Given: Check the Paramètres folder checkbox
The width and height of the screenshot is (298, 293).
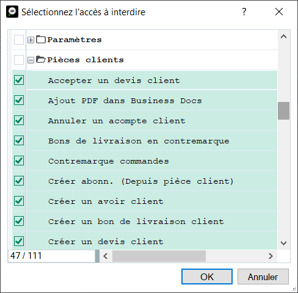Looking at the screenshot, I should (19, 40).
